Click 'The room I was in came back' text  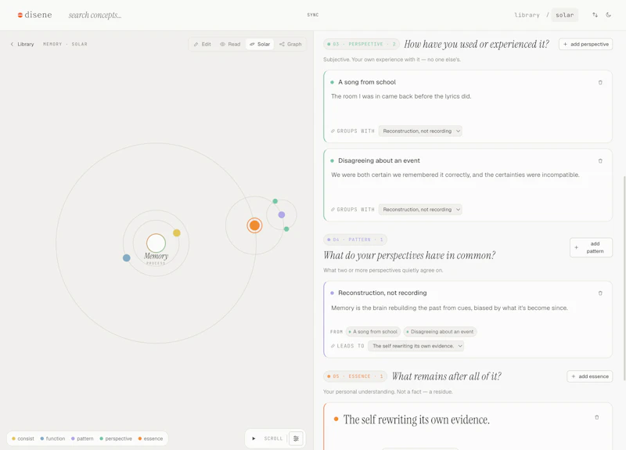(x=401, y=96)
